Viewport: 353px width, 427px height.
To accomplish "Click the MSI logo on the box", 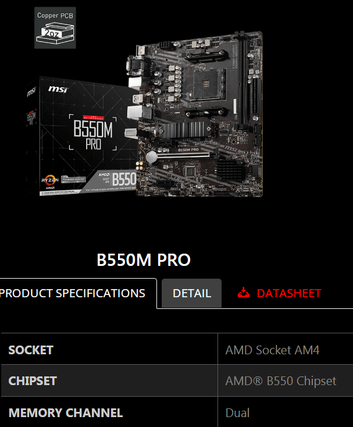I will (58, 89).
